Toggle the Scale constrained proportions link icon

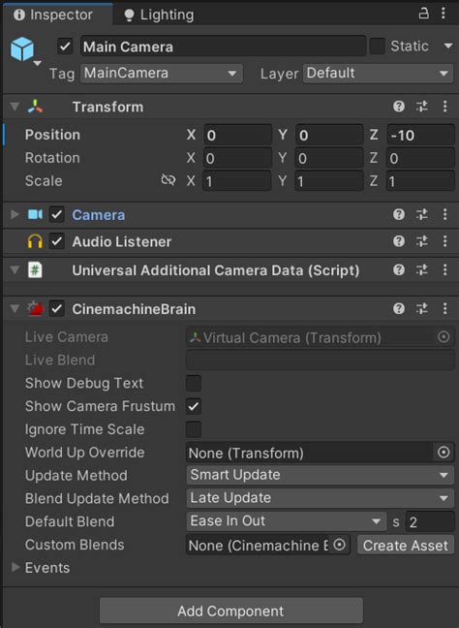pyautogui.click(x=168, y=180)
